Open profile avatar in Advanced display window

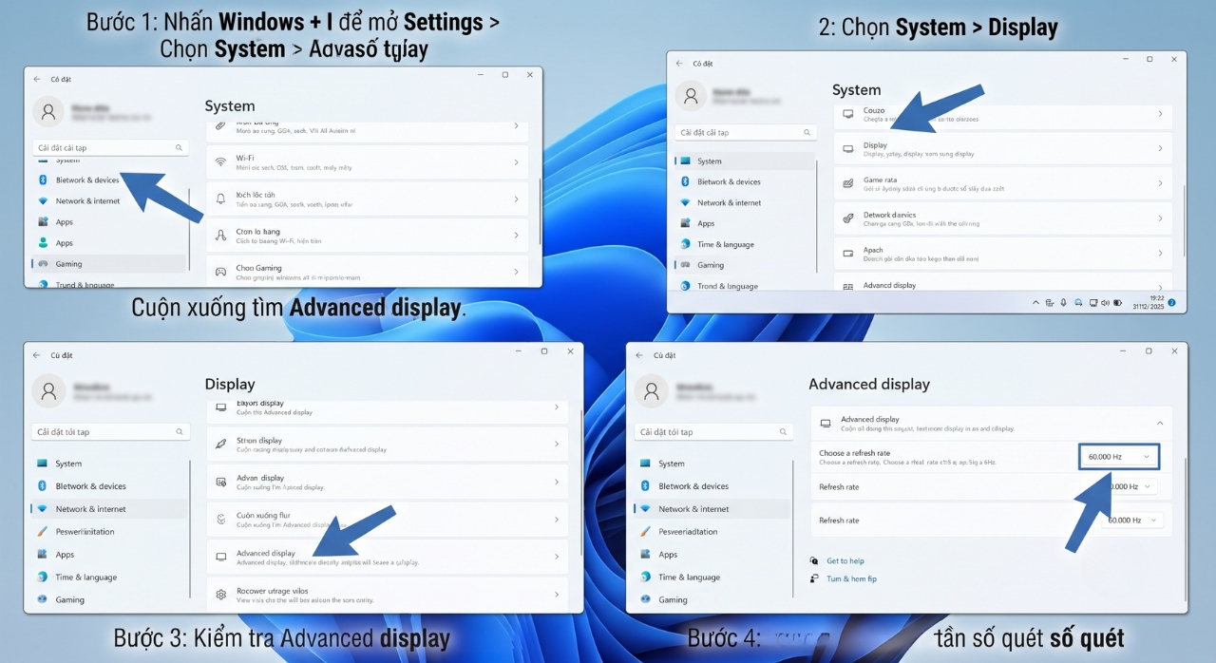click(x=652, y=390)
